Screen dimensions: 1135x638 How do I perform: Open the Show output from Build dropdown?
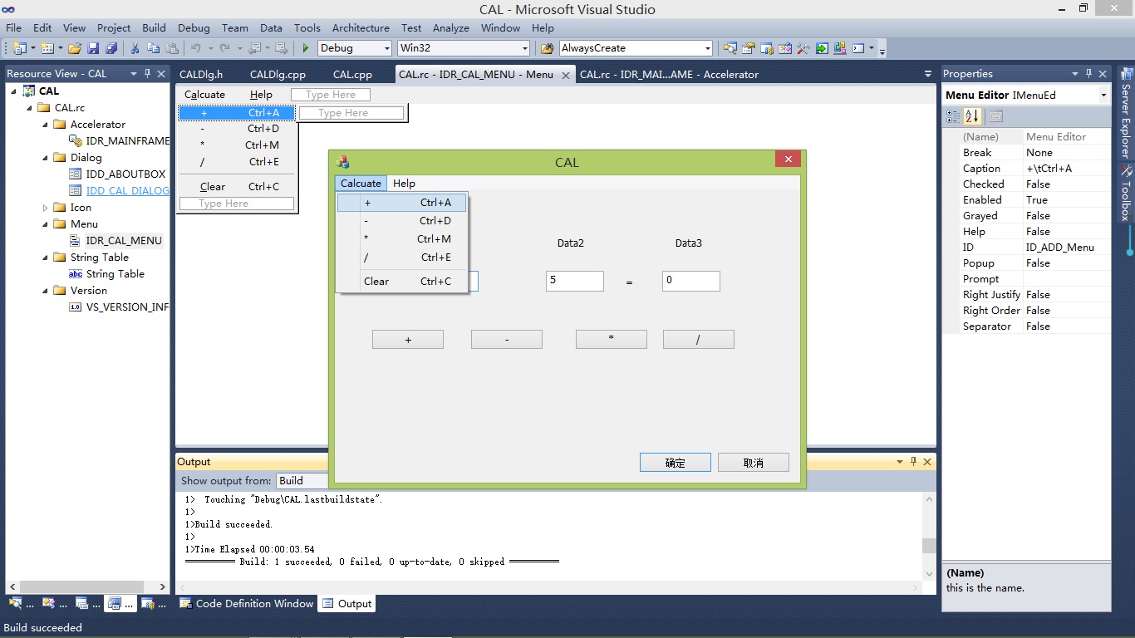point(302,480)
